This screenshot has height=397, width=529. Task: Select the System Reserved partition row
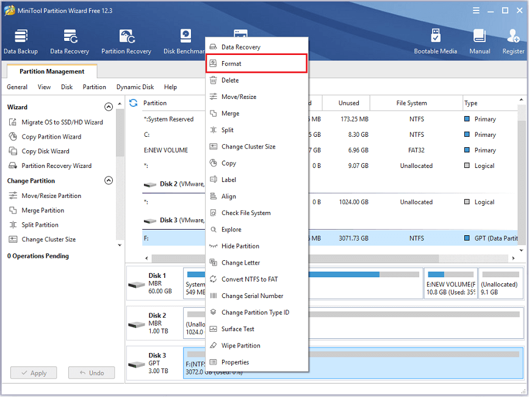tap(329, 119)
